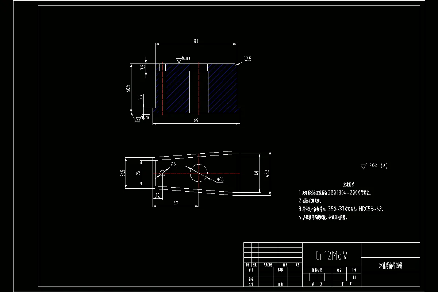Select the 89 base width dimension

click(x=196, y=120)
